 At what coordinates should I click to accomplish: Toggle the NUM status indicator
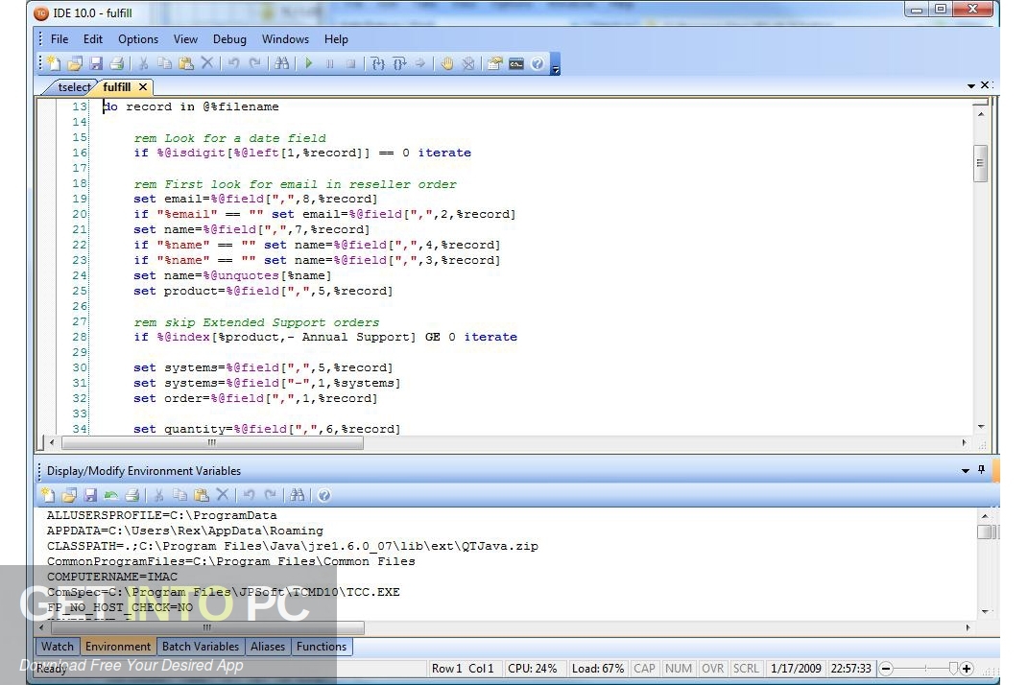coord(678,669)
